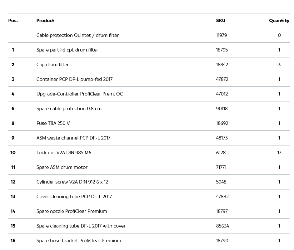Click the quantity 17 for Lock nut

tap(279, 153)
